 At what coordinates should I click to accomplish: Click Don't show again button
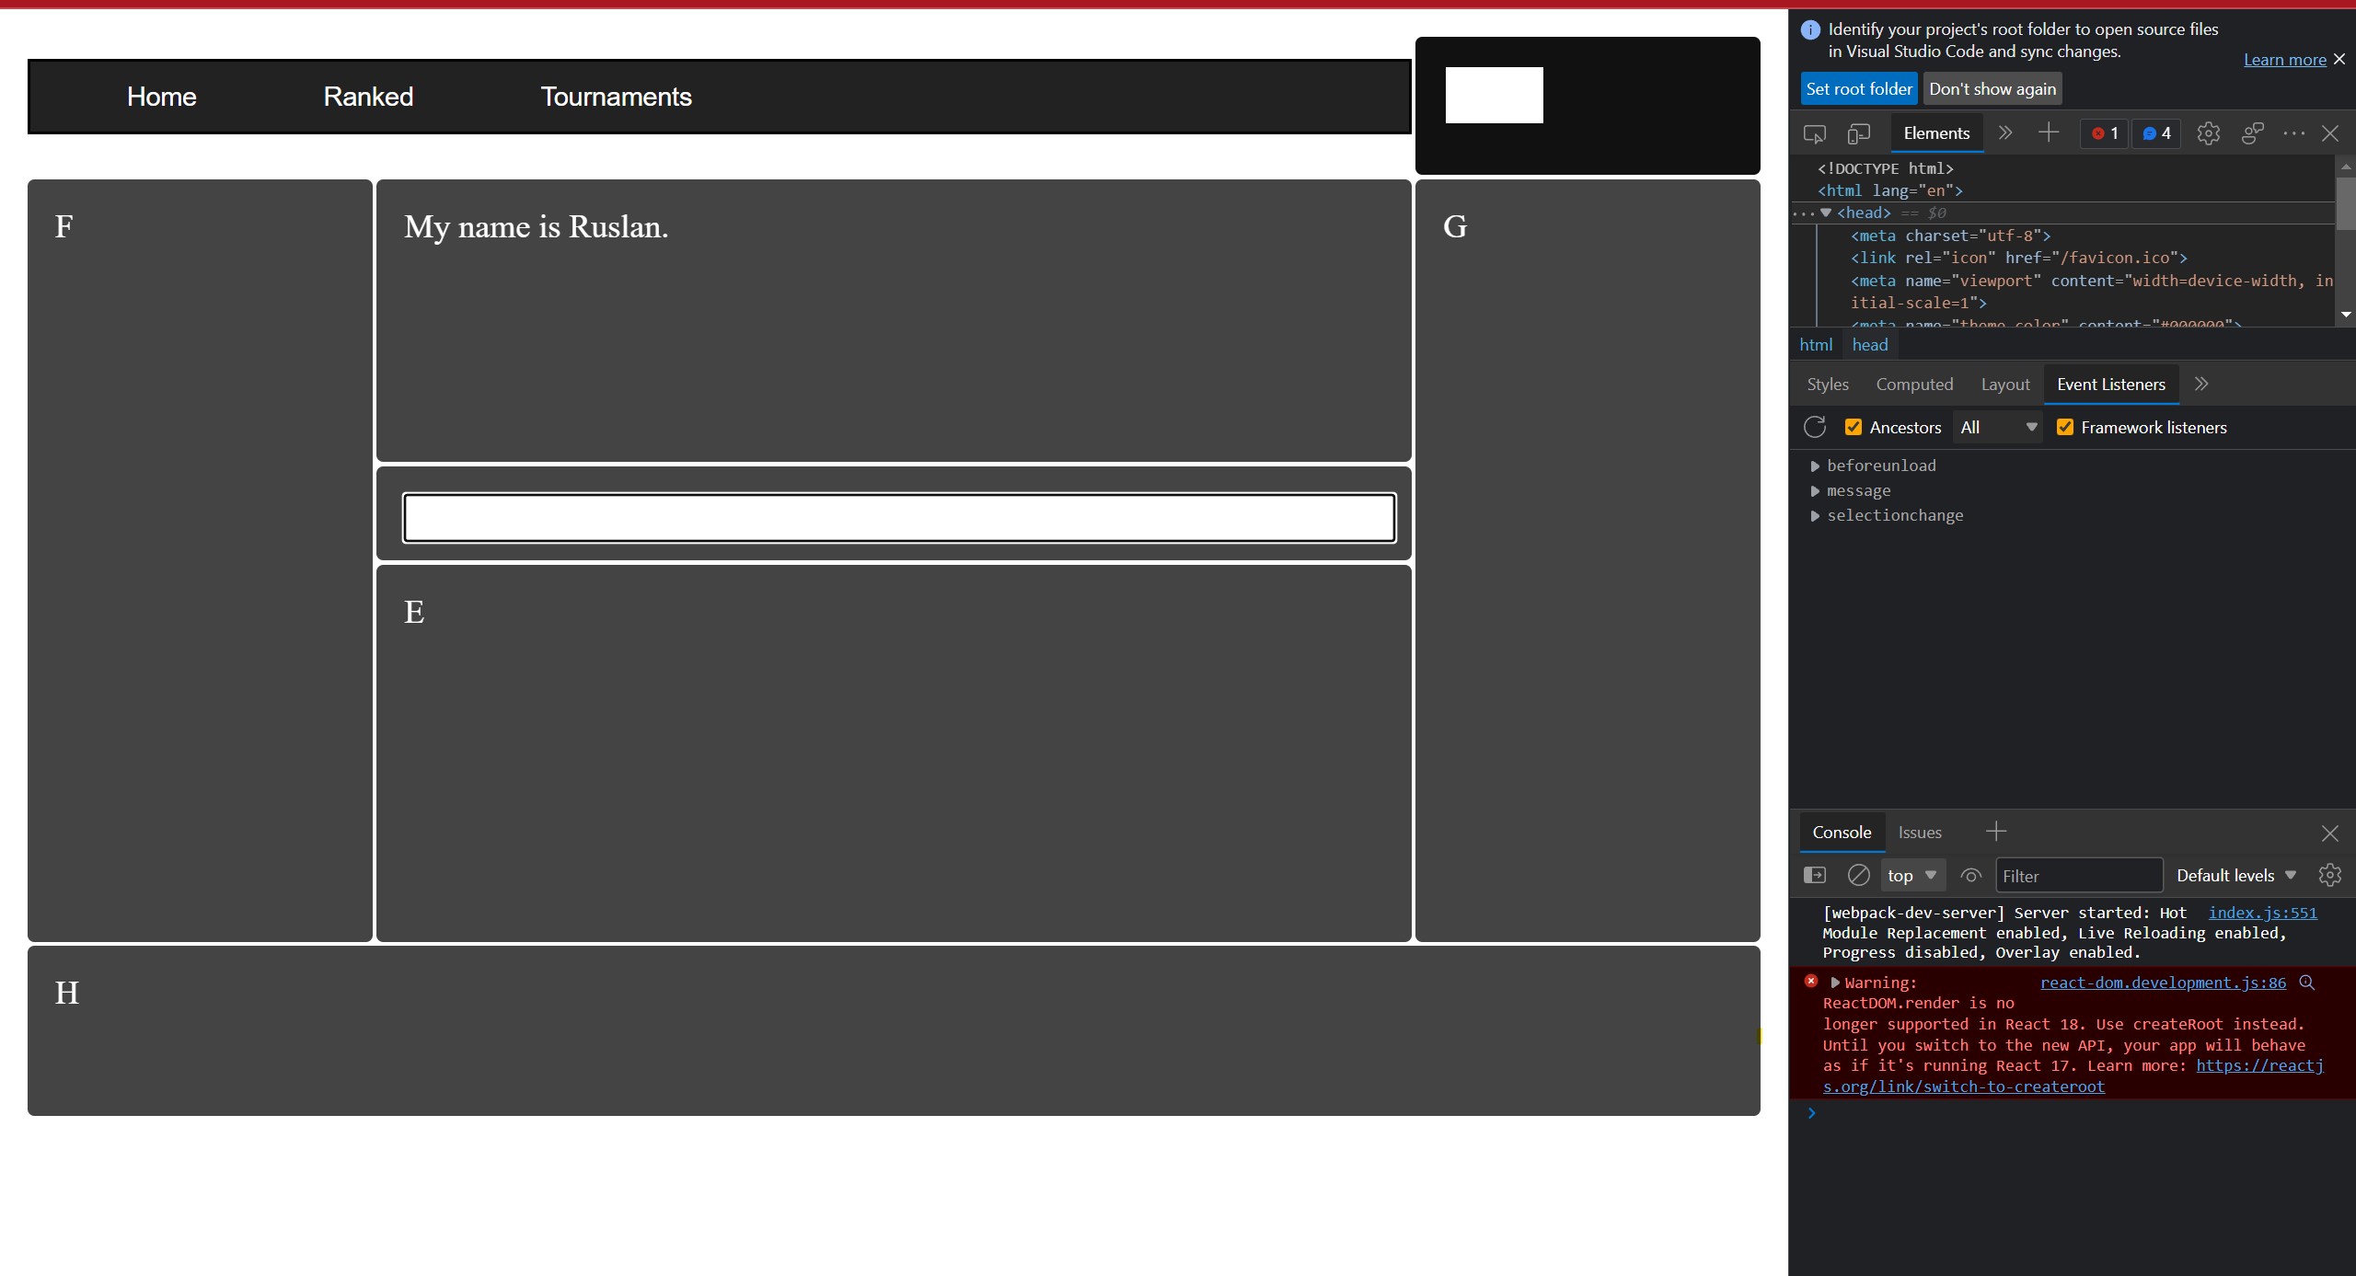point(1992,89)
